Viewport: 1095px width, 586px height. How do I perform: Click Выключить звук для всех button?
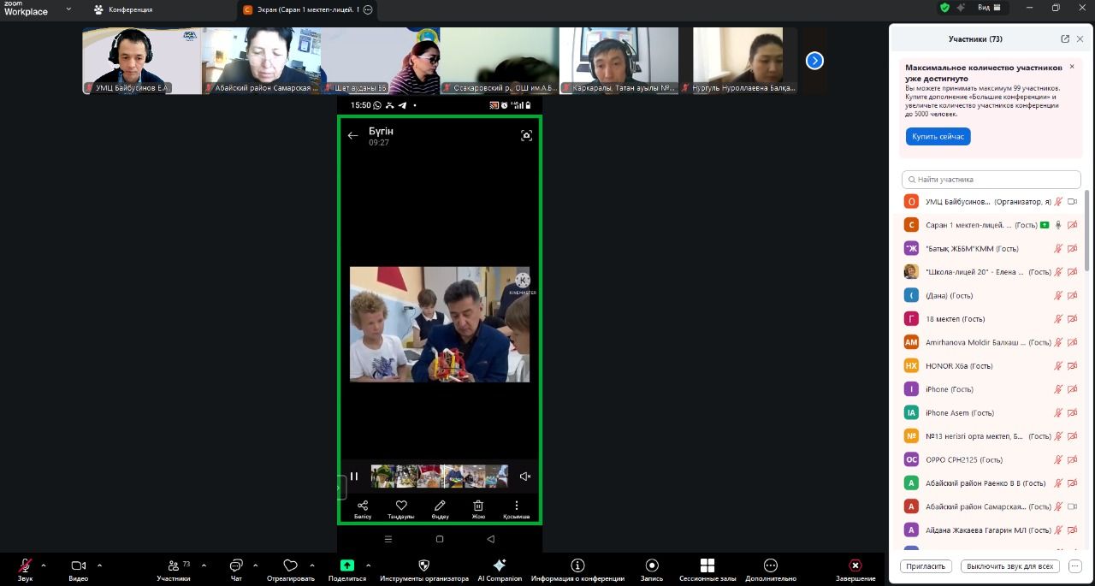pyautogui.click(x=1010, y=566)
